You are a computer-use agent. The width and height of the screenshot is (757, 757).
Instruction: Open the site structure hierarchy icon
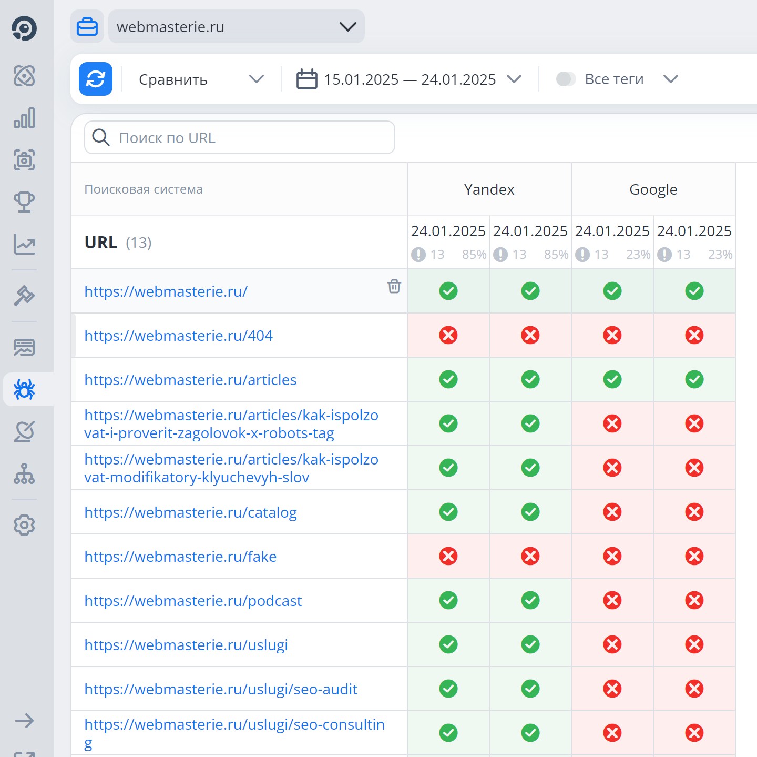[24, 473]
